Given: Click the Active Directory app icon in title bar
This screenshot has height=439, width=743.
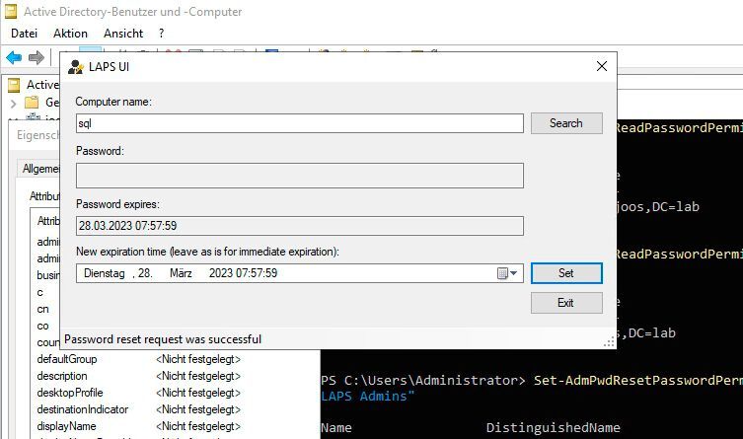Looking at the screenshot, I should coord(11,12).
